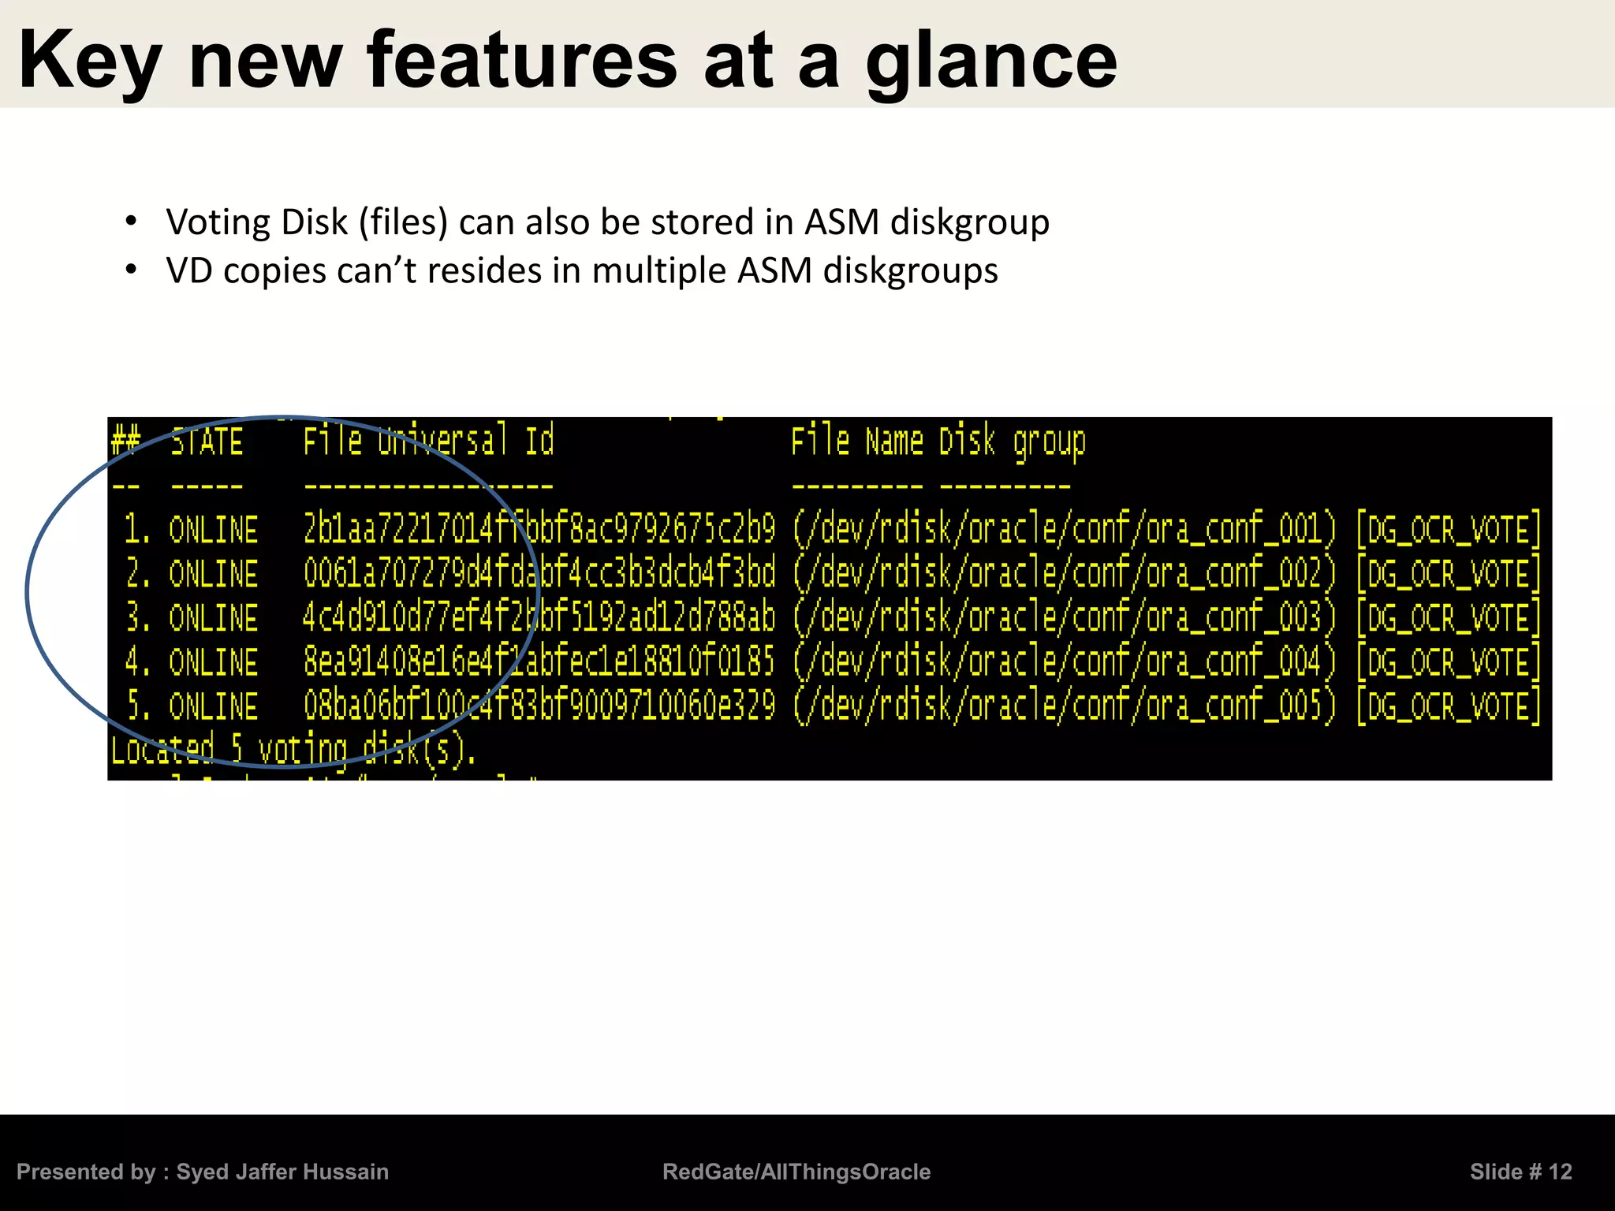Click 'Located 5 voting disk(s).' line

(293, 750)
